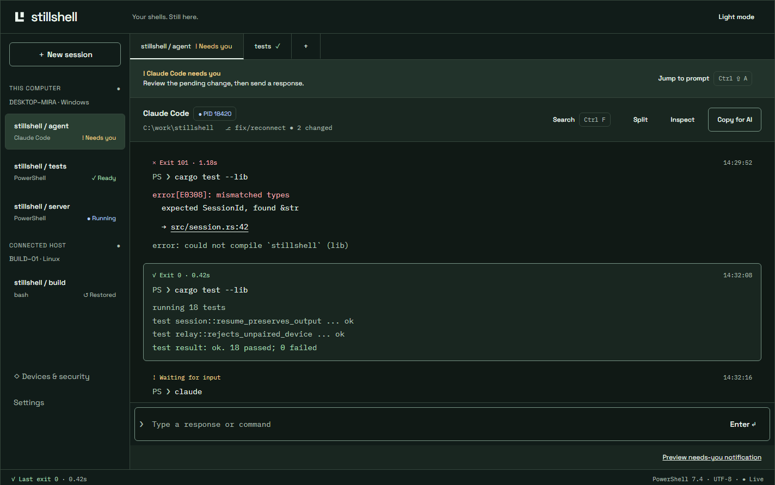Screen dimensions: 775x485
Task: Click the test result: ok. 18 passed line
Action: [x=235, y=347]
